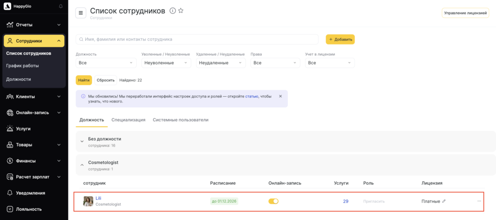Screen dimensions: 496x220
Task: Click the pencil icon next to Платные
Action: (444, 201)
